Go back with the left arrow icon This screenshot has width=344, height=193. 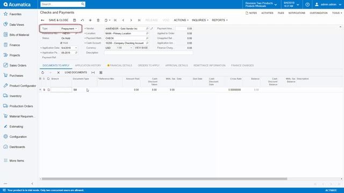(x=42, y=20)
